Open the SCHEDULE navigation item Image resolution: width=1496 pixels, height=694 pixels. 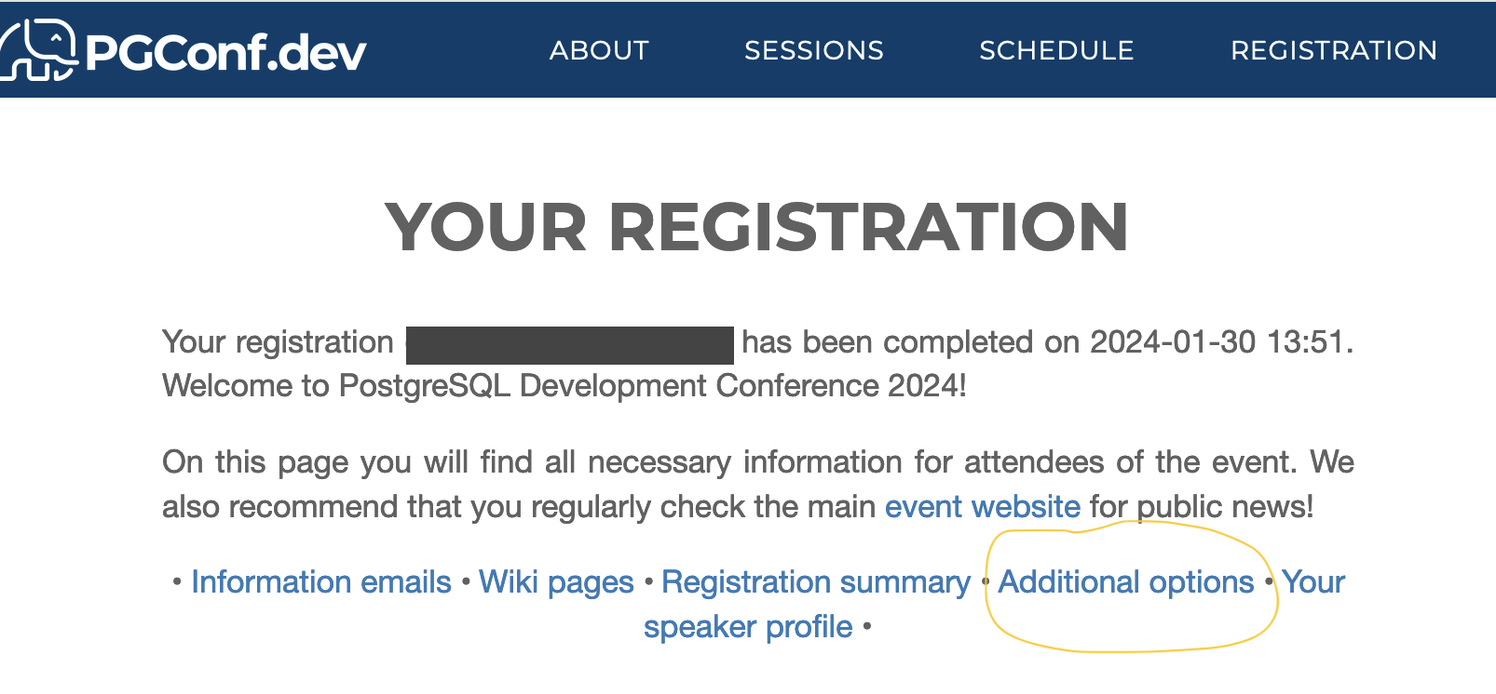(1056, 50)
